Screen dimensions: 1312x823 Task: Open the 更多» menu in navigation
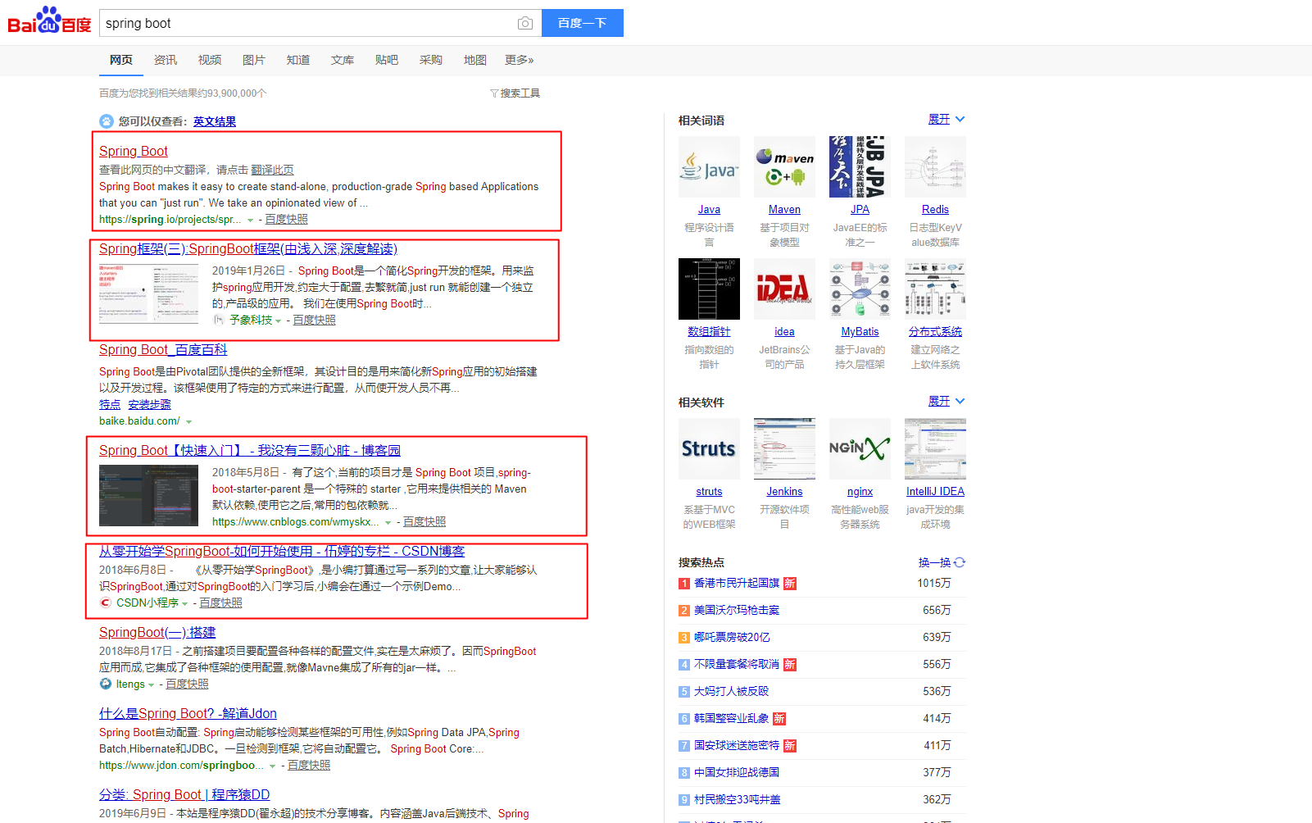tap(520, 60)
